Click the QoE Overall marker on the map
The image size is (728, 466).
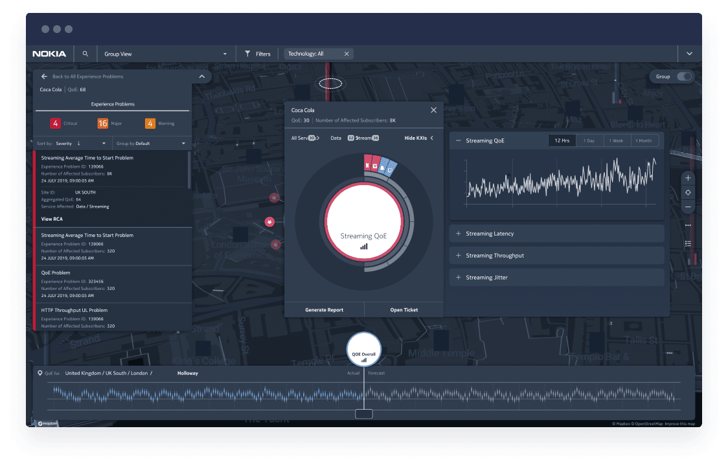[x=363, y=348]
